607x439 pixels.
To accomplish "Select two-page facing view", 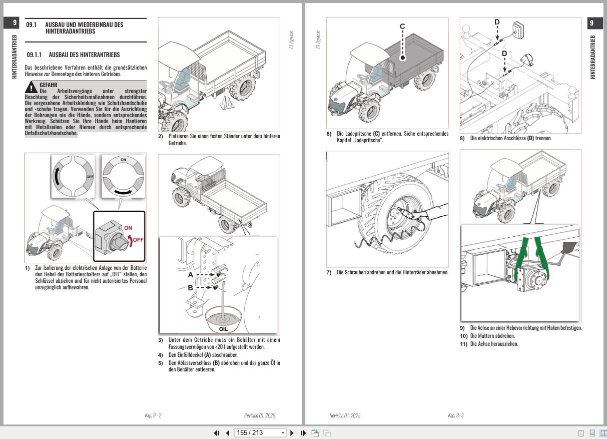I will tap(603, 433).
